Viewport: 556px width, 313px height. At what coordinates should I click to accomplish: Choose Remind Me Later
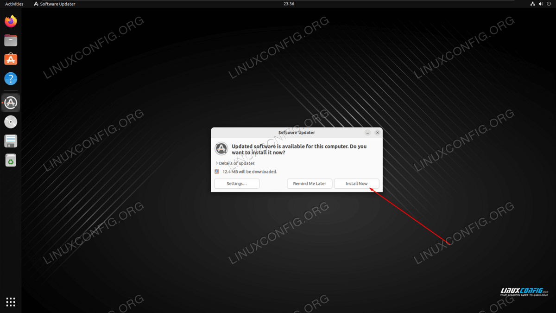point(310,184)
